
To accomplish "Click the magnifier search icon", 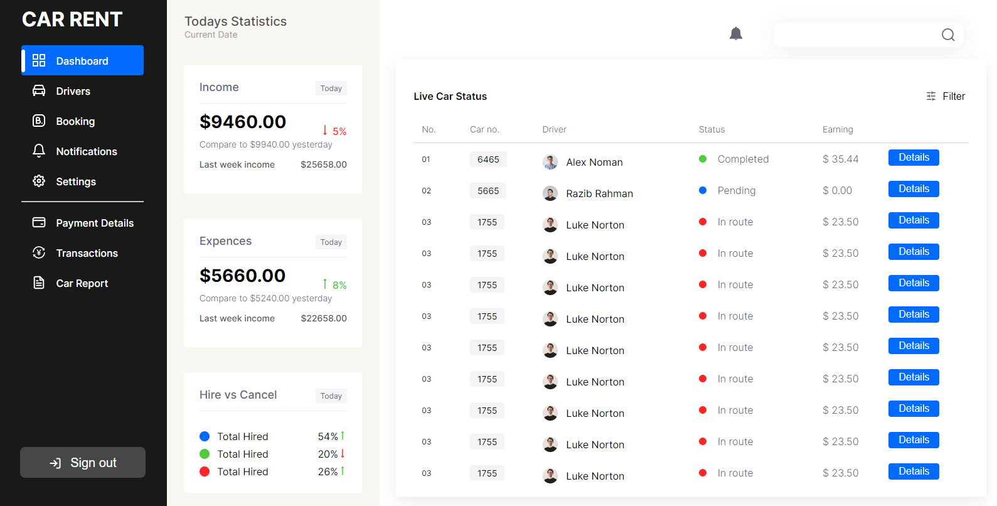I will (x=948, y=35).
